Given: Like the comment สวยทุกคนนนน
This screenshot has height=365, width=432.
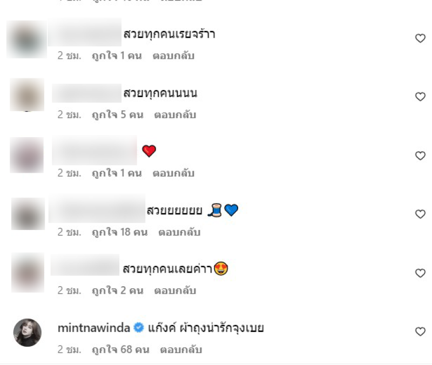Looking at the screenshot, I should tap(420, 97).
